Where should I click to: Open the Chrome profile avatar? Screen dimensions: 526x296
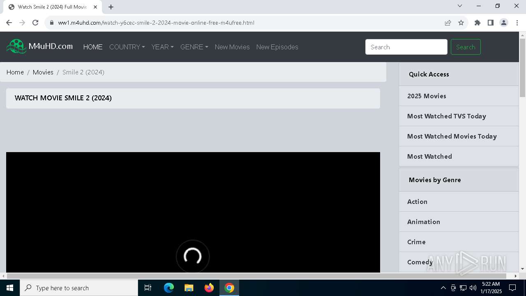pyautogui.click(x=504, y=23)
